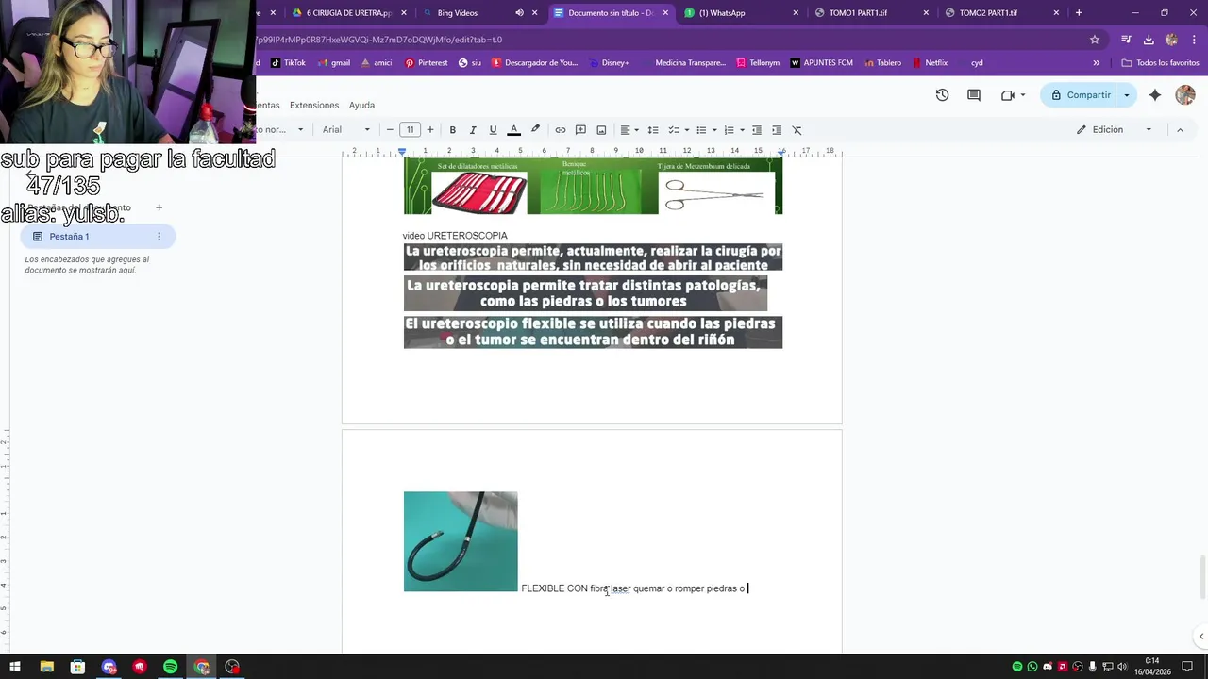Expand the arrow next to Compartir
This screenshot has width=1208, height=679.
1127,95
